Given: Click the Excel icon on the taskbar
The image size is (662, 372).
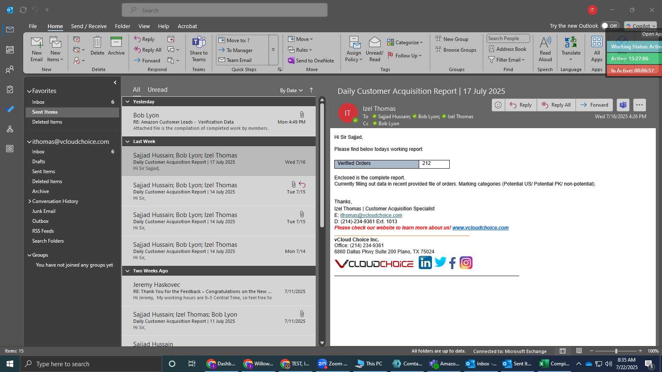Looking at the screenshot, I should point(555,364).
